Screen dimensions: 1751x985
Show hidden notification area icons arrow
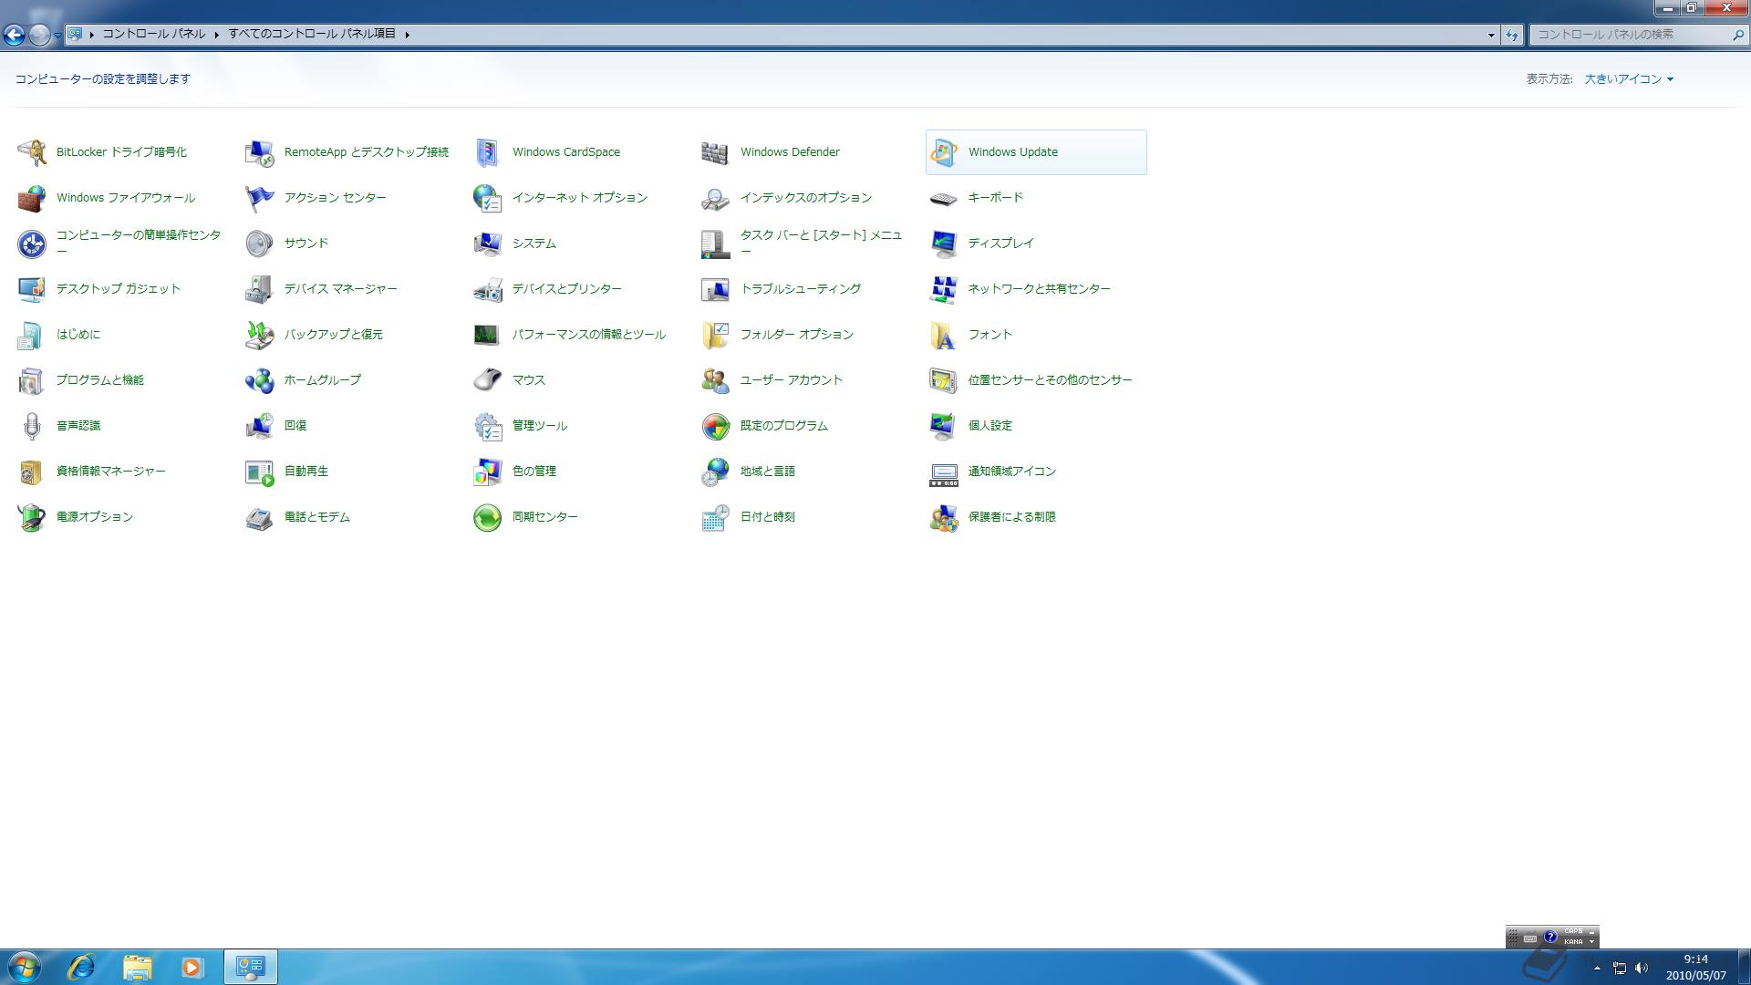point(1596,968)
